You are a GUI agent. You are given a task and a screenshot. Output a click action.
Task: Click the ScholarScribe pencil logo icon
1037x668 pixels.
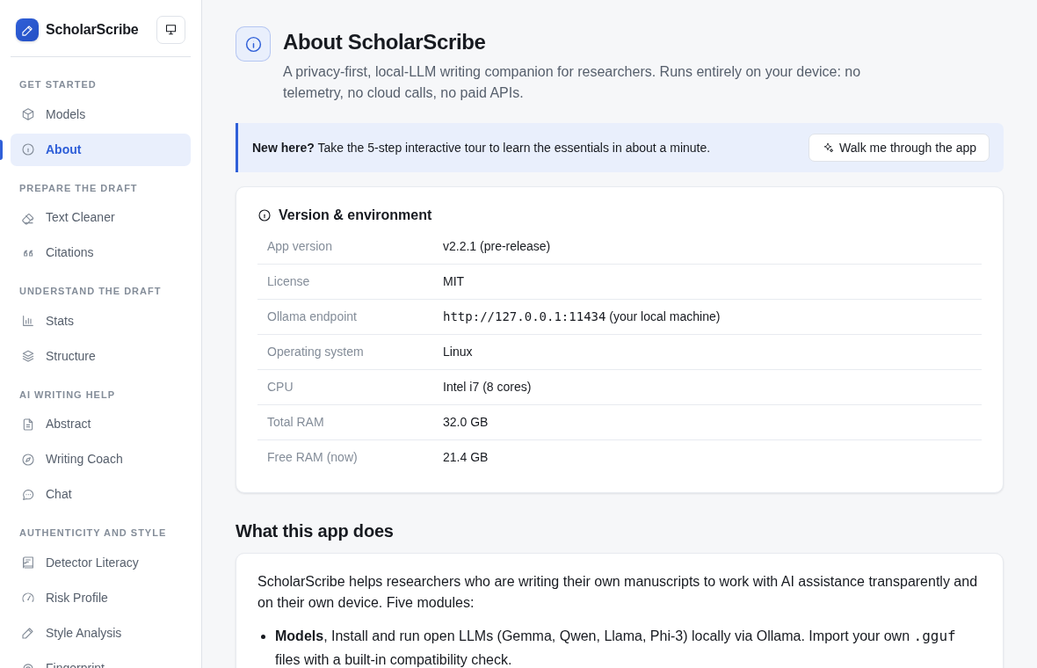tap(27, 30)
